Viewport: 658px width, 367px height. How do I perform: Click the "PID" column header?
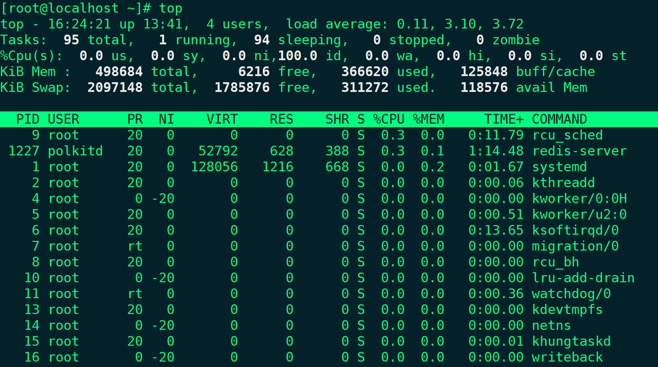(28, 119)
